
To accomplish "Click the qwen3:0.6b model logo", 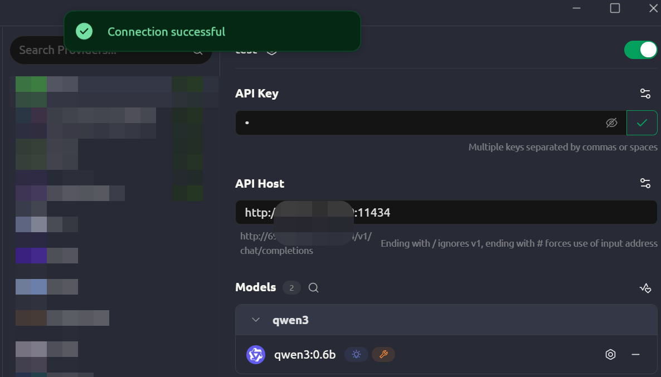I will 256,355.
